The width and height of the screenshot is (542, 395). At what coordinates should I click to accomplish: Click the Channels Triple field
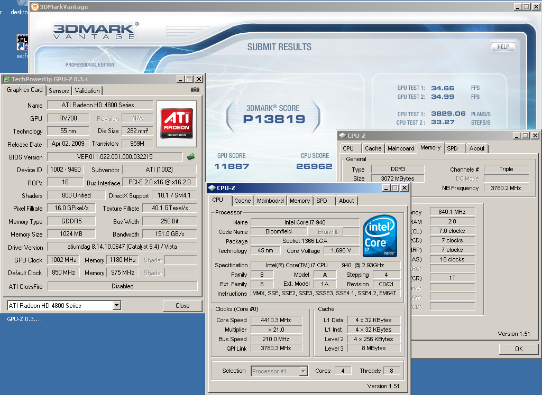click(x=506, y=169)
